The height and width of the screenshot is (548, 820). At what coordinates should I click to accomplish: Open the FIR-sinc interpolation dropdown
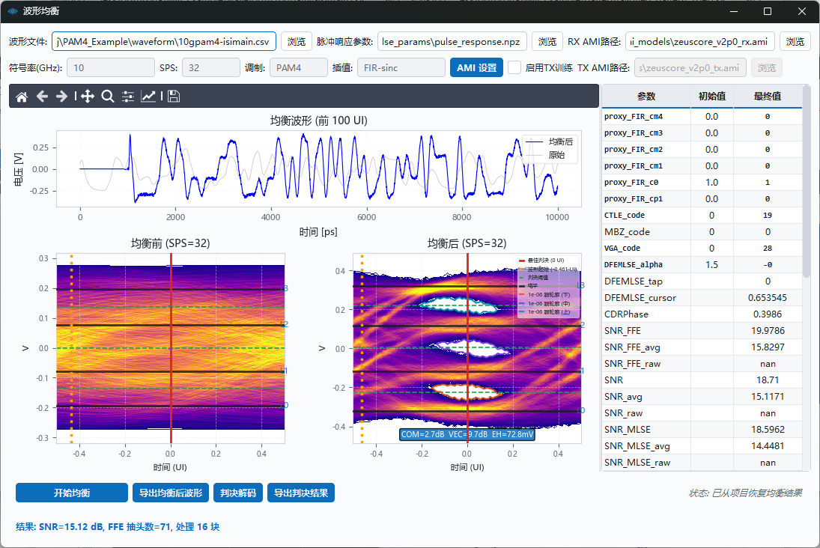click(401, 67)
